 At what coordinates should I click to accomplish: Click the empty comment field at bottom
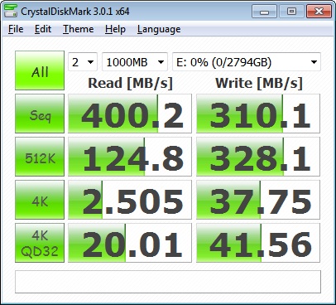[168, 282]
